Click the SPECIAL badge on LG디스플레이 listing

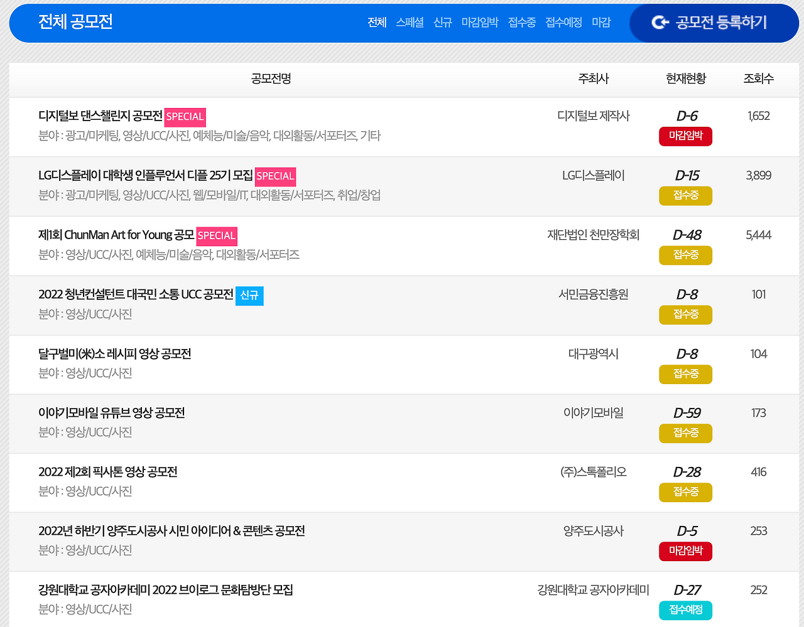(275, 176)
